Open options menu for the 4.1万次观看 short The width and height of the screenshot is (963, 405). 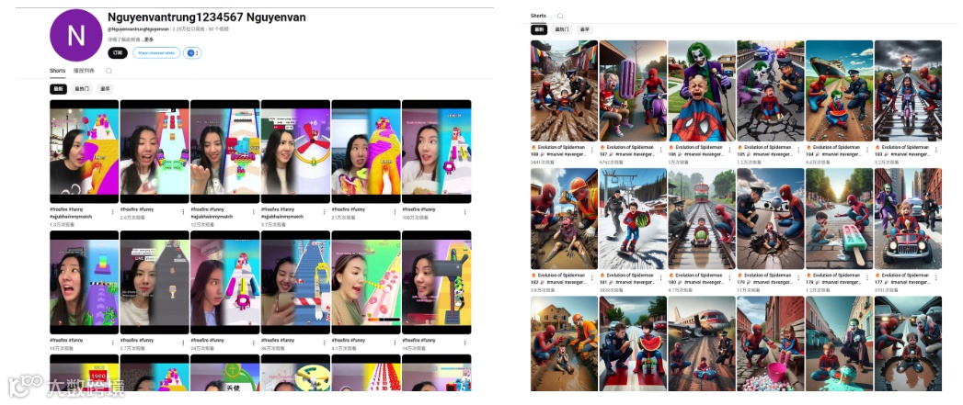395,343
